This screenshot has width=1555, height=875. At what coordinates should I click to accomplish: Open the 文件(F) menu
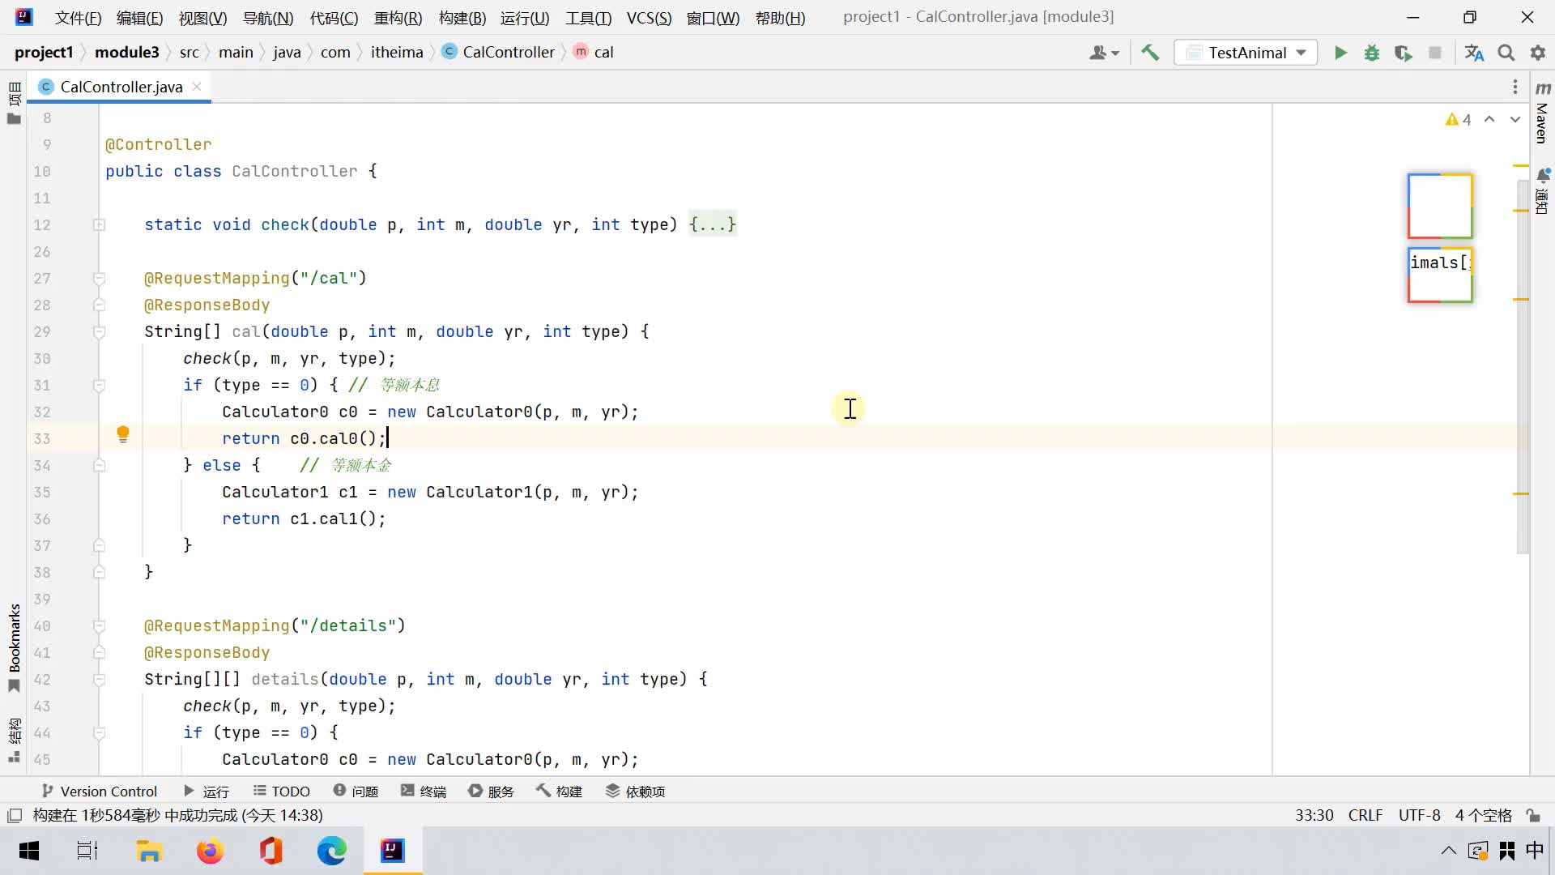pyautogui.click(x=78, y=18)
